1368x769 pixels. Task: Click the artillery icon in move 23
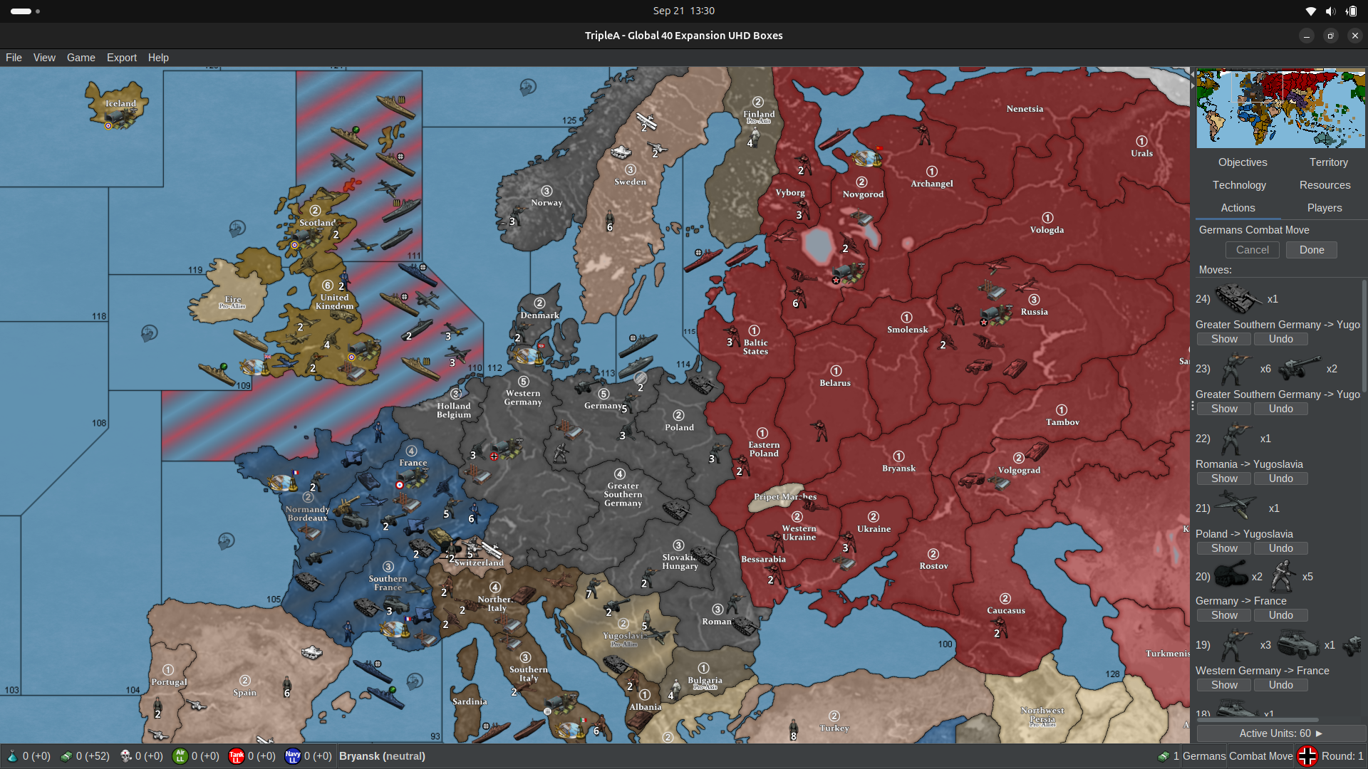(1300, 368)
